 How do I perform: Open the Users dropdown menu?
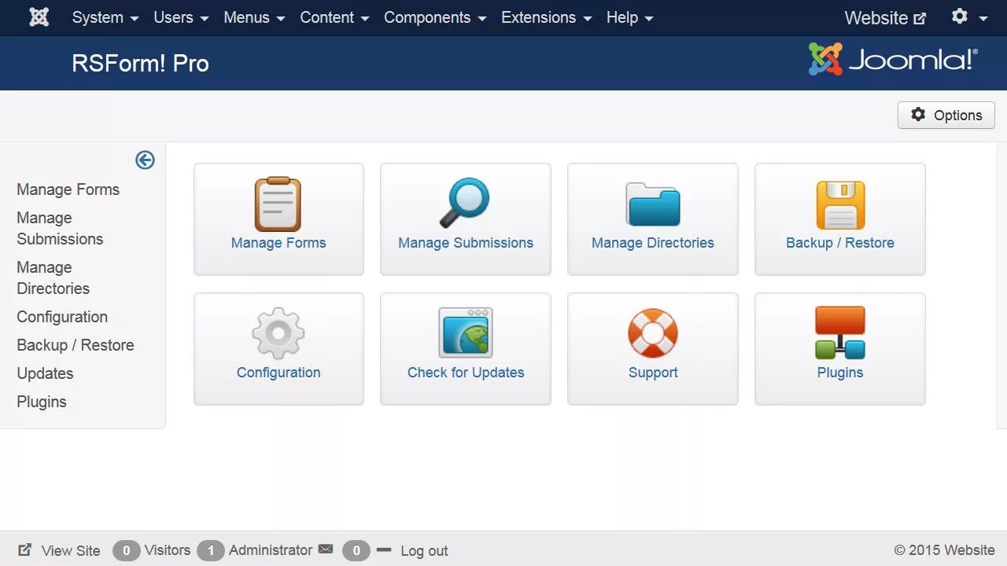[181, 17]
